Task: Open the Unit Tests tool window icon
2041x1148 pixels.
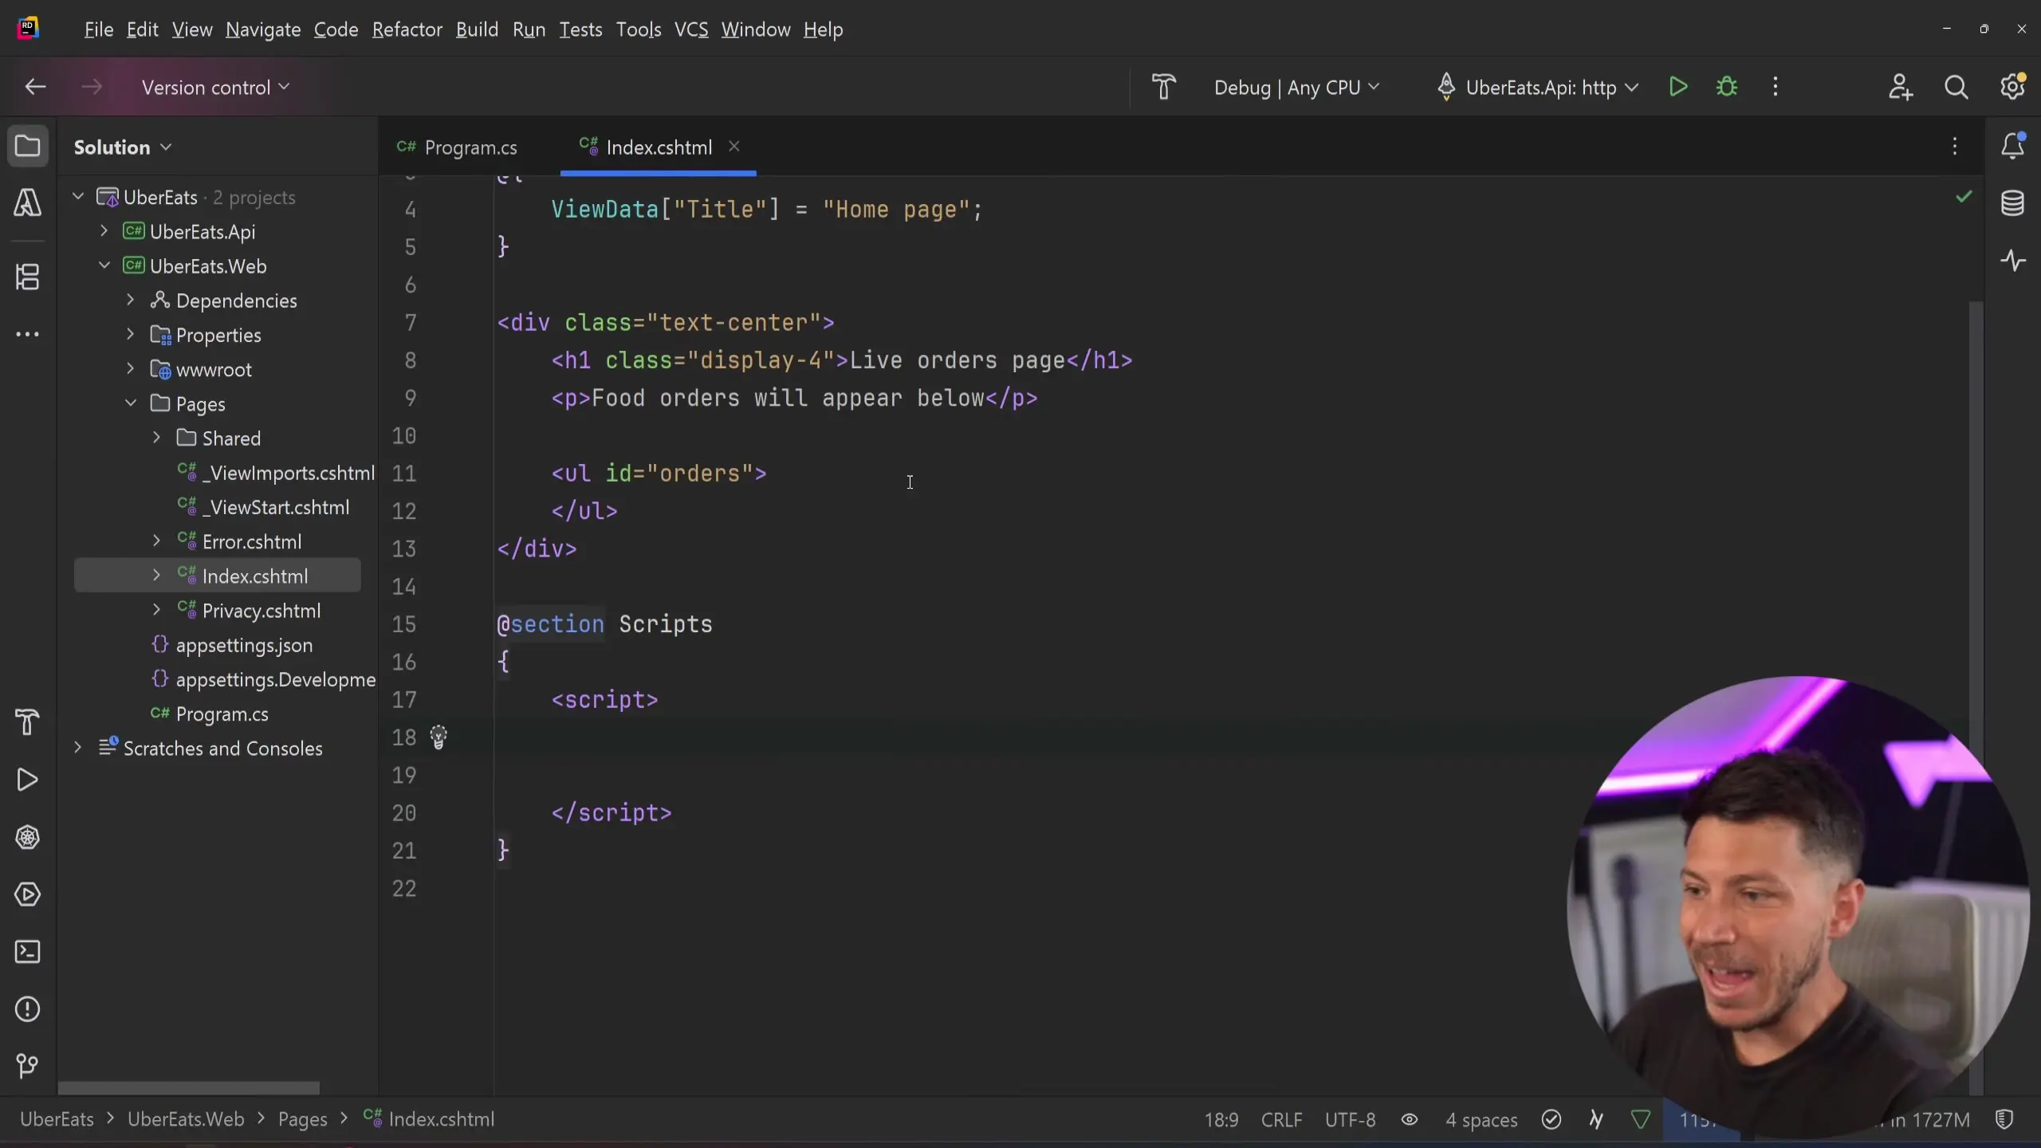Action: (28, 837)
